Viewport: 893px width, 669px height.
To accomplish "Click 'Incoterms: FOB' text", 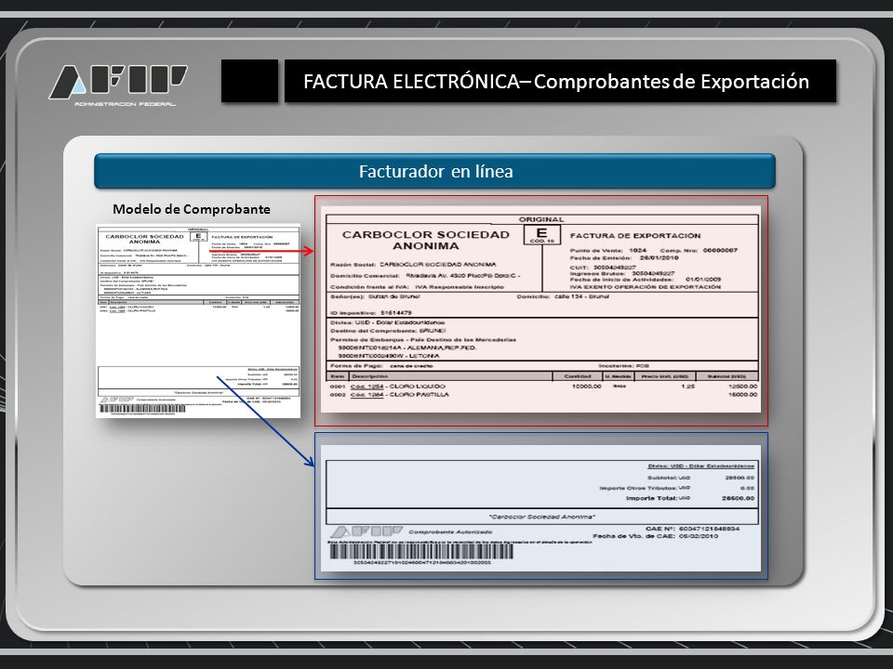I will click(x=623, y=366).
